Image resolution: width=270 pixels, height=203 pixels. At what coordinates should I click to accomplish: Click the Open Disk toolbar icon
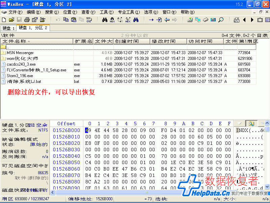click(x=190, y=20)
